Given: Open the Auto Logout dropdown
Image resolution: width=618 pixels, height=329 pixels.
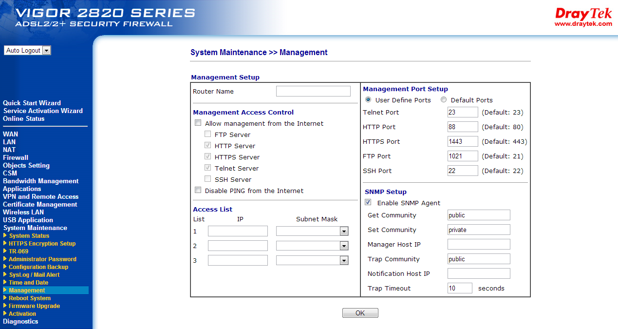Looking at the screenshot, I should click(27, 50).
